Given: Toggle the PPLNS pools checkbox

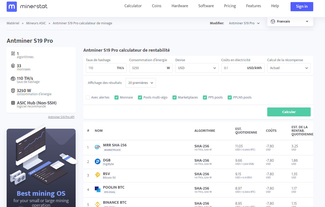Looking at the screenshot, I should click(230, 97).
